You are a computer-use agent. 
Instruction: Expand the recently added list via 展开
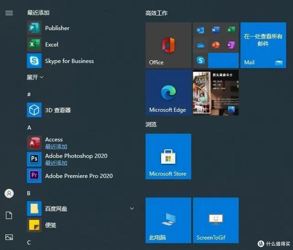click(x=35, y=77)
